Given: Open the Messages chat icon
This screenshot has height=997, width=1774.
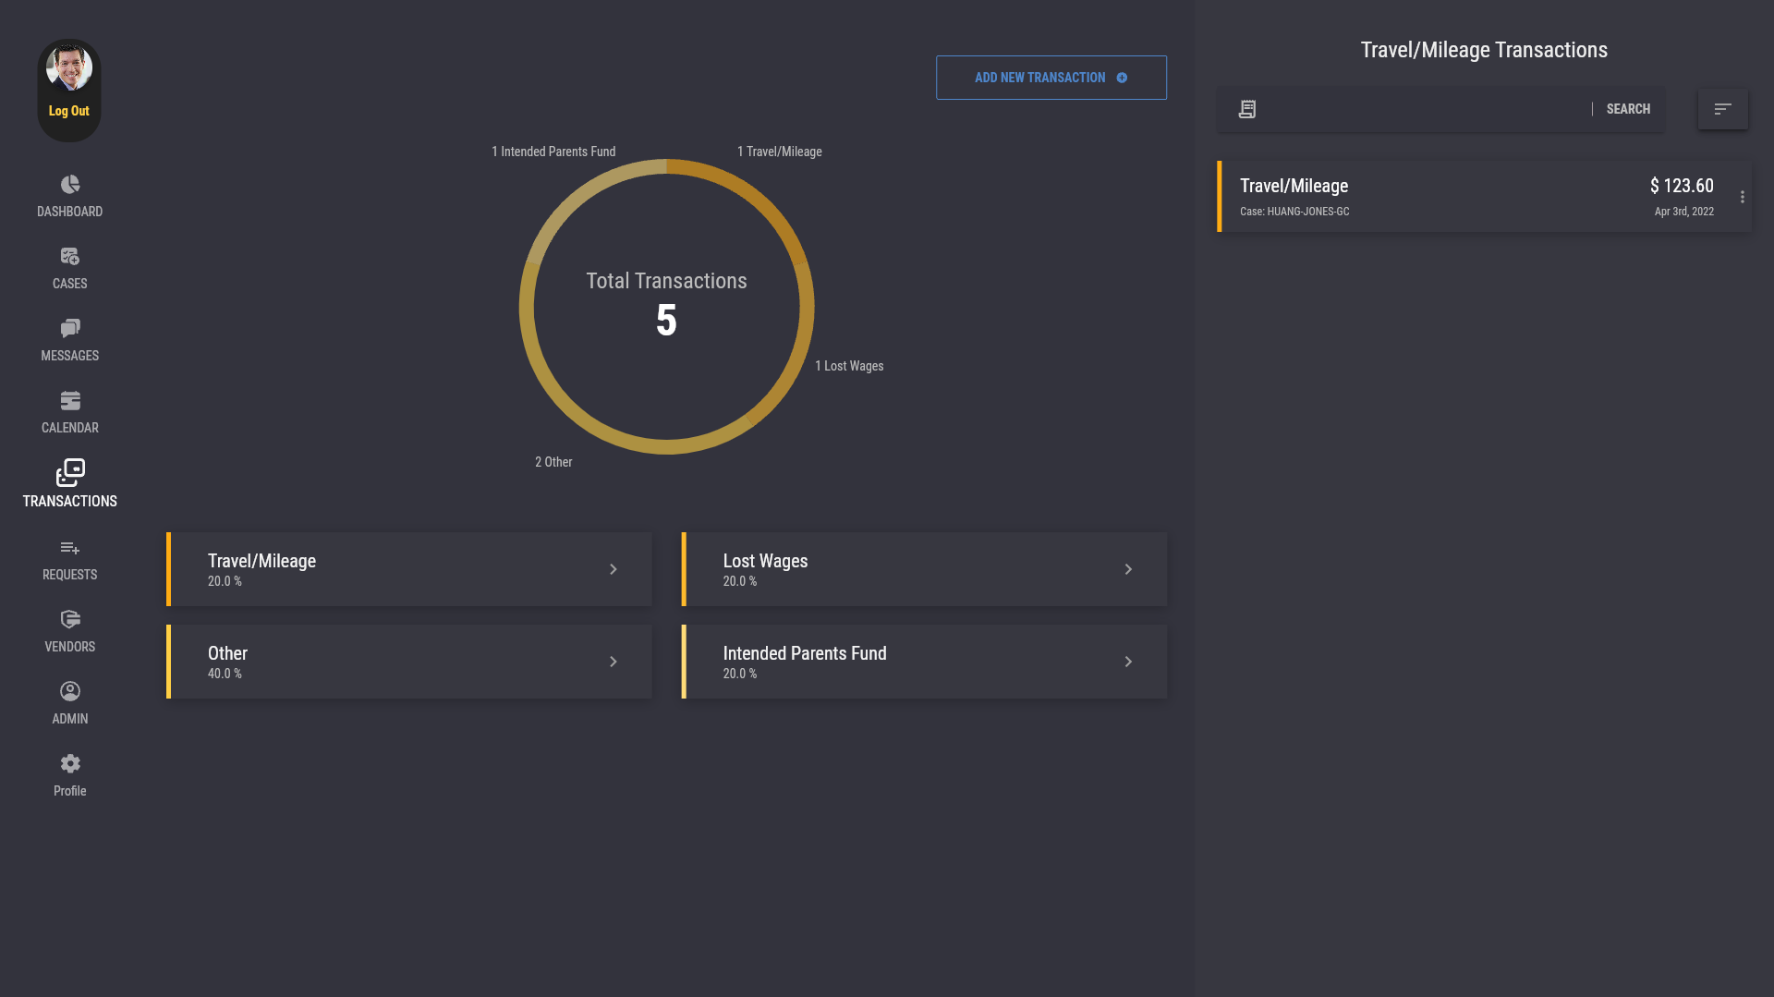Looking at the screenshot, I should click(70, 329).
